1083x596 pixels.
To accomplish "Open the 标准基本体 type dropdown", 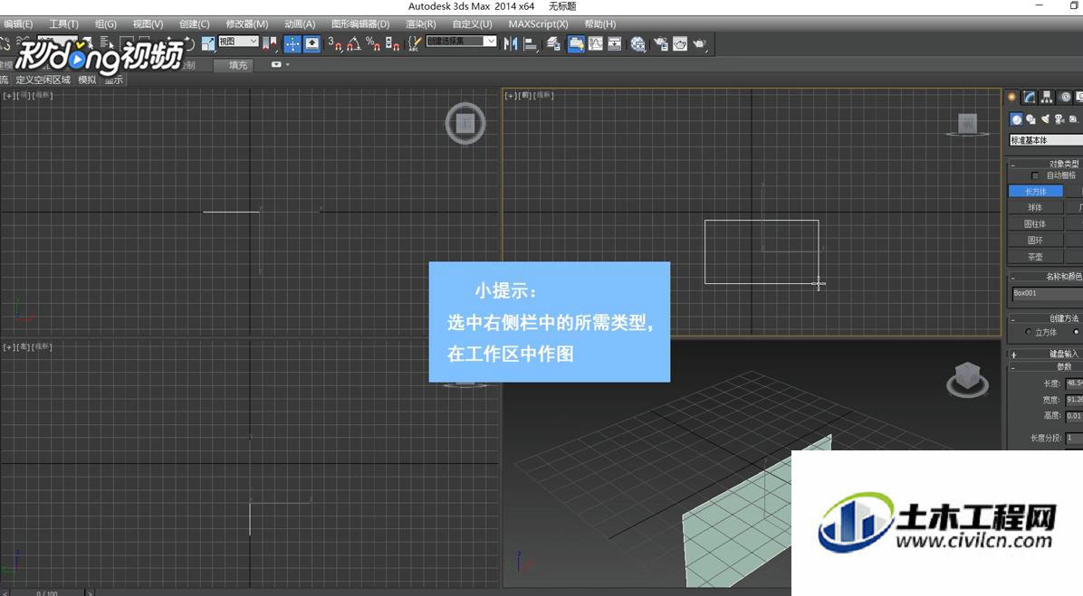I will click(1046, 141).
